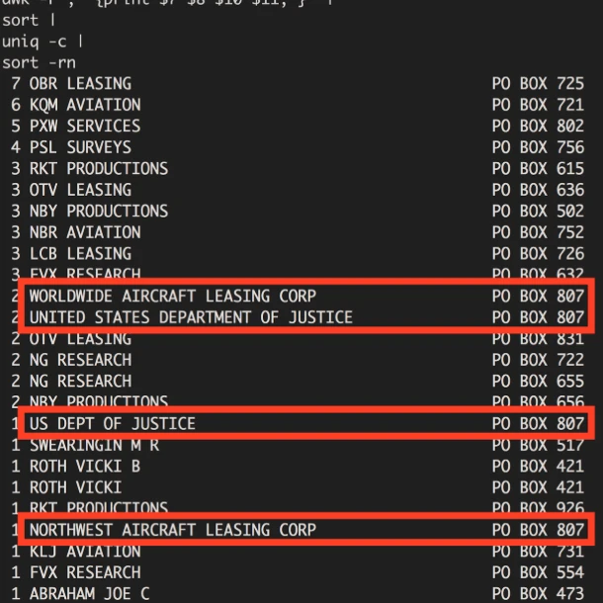Click the PO BOX 725 address
This screenshot has width=603, height=603.
[538, 84]
